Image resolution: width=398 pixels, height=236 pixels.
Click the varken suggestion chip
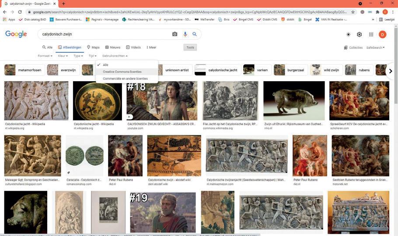(257, 70)
